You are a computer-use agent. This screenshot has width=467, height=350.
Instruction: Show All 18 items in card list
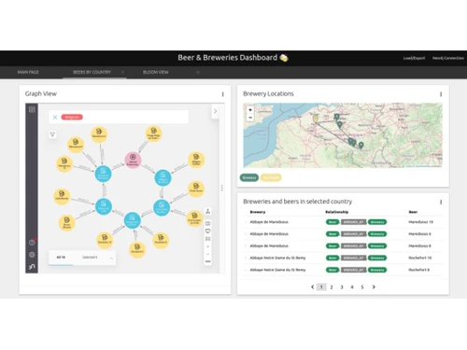pos(61,258)
